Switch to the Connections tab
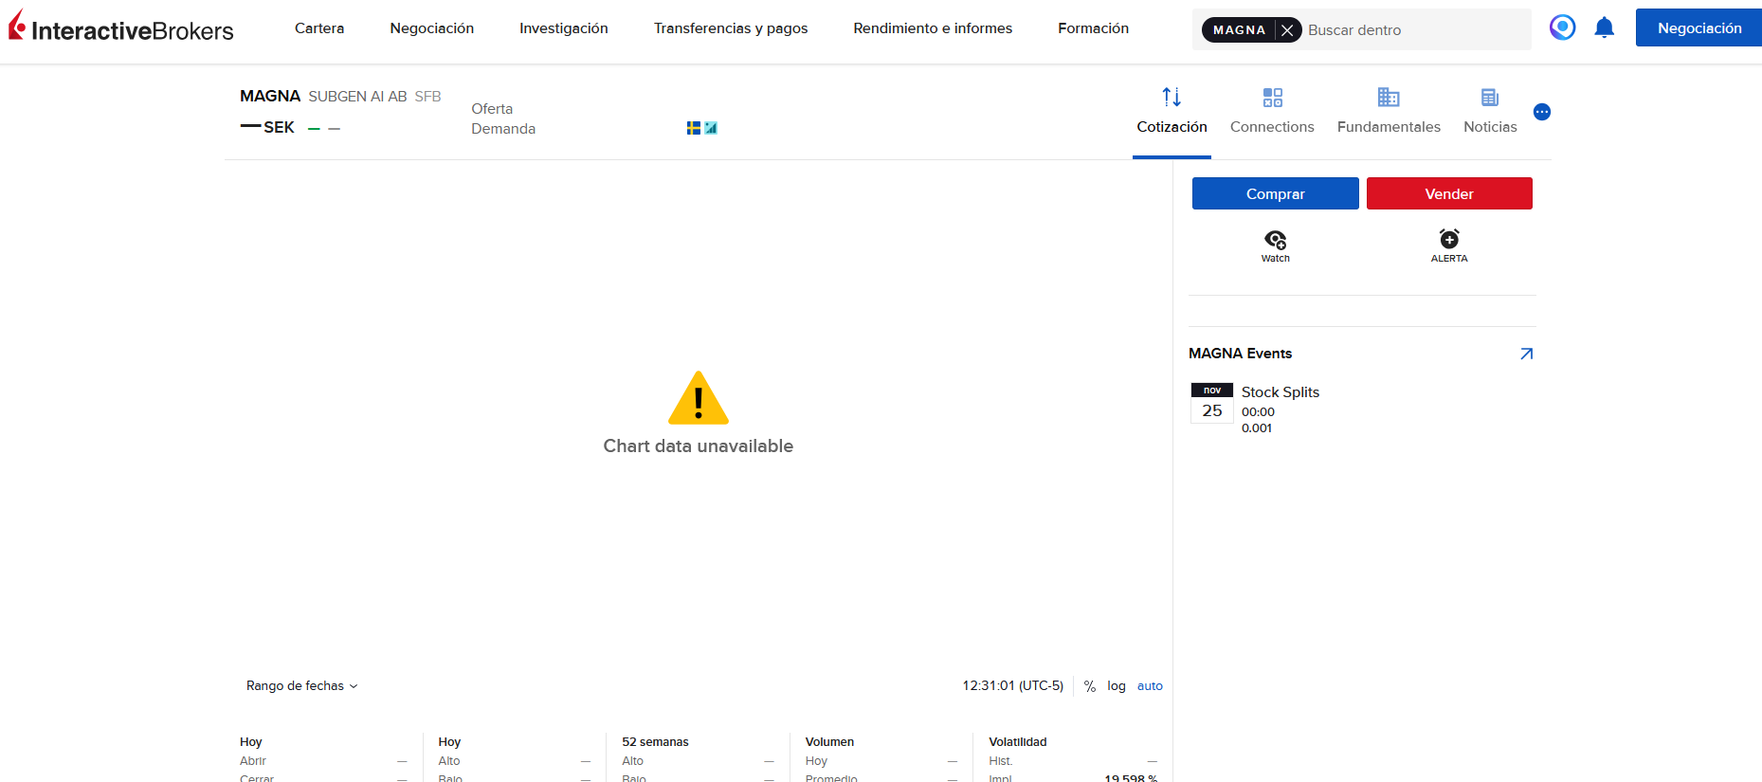Image resolution: width=1762 pixels, height=782 pixels. coord(1272,111)
